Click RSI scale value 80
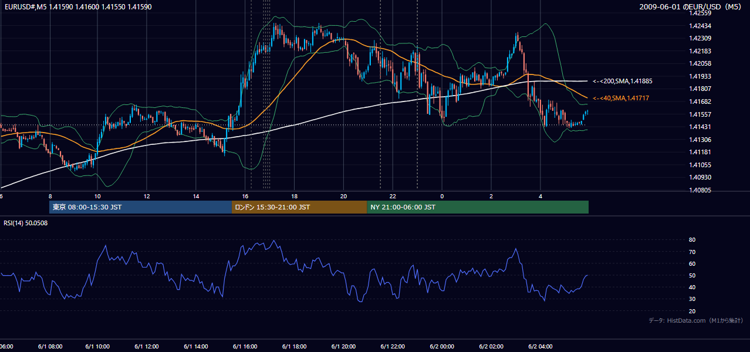This screenshot has width=750, height=352. click(x=692, y=240)
